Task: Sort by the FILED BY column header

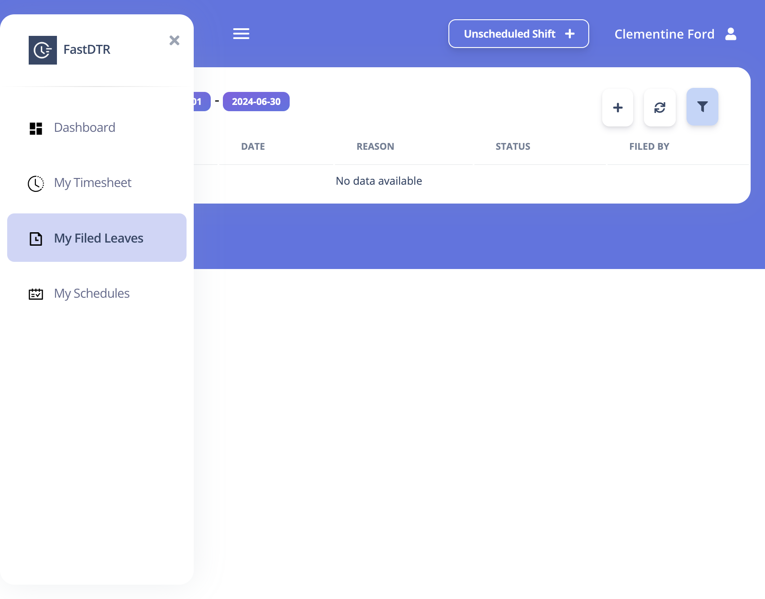Action: coord(649,147)
